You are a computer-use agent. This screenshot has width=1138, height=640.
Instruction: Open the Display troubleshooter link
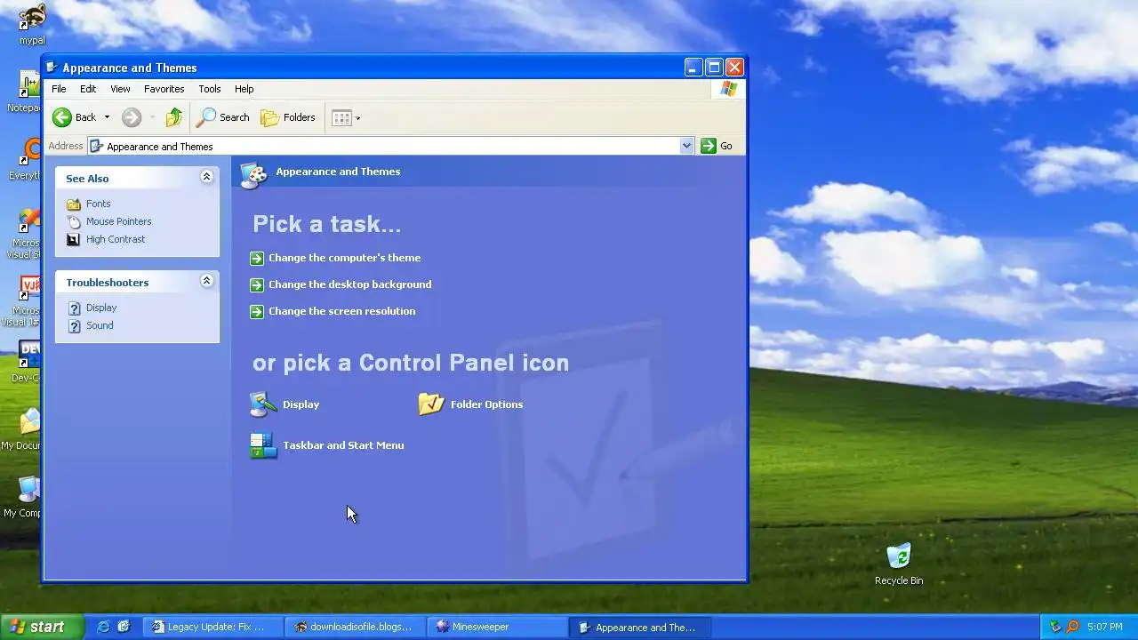pos(101,308)
